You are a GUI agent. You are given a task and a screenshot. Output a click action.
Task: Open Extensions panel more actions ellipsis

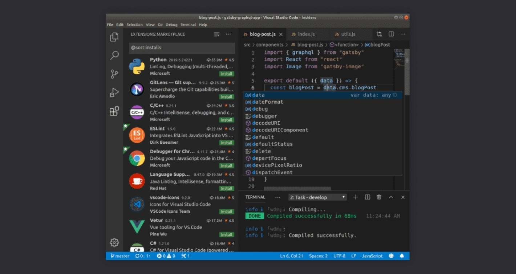click(228, 34)
